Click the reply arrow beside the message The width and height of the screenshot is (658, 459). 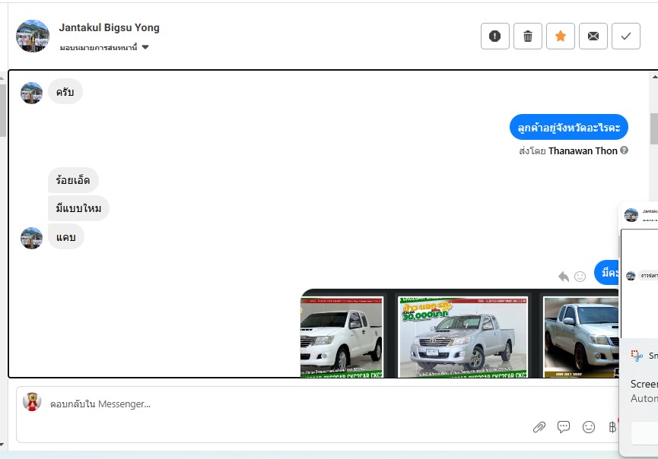click(x=564, y=277)
